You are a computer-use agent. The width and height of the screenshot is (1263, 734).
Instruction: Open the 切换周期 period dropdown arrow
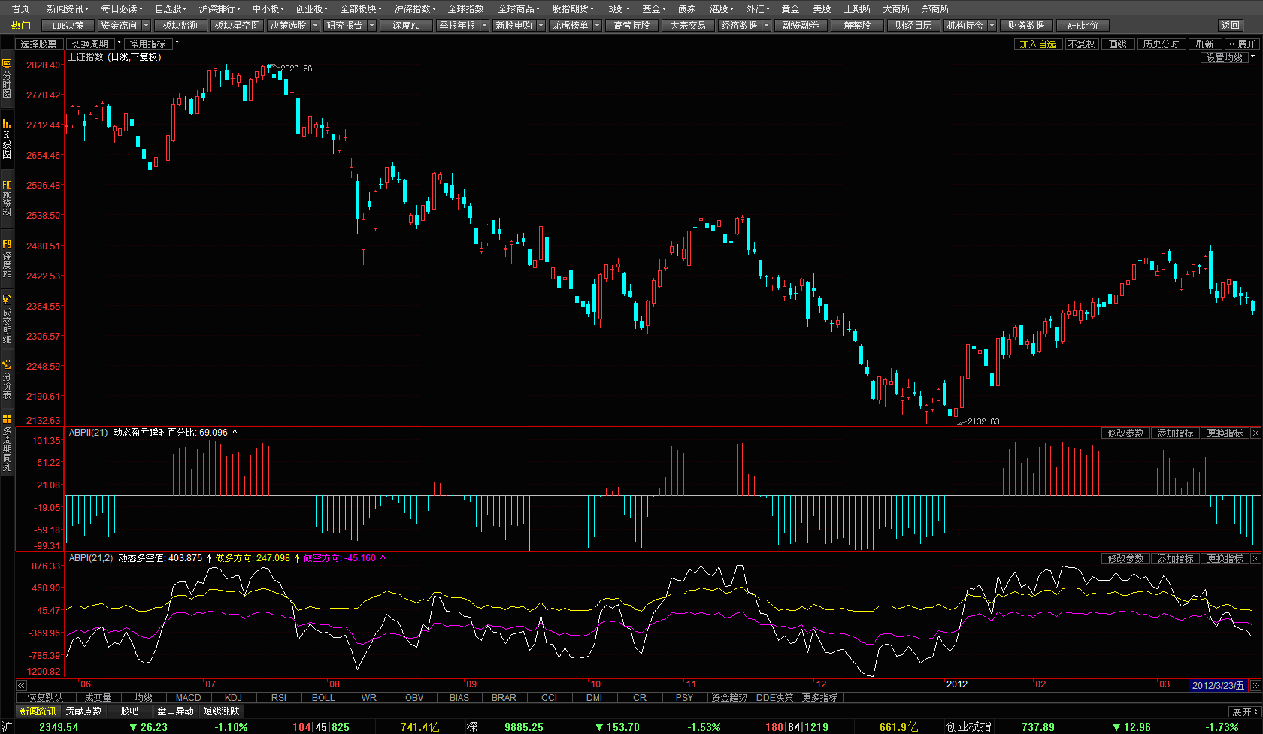click(119, 44)
